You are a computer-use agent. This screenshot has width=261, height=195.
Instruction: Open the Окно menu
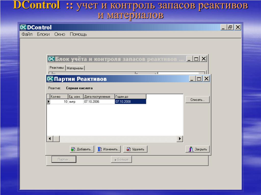60,34
